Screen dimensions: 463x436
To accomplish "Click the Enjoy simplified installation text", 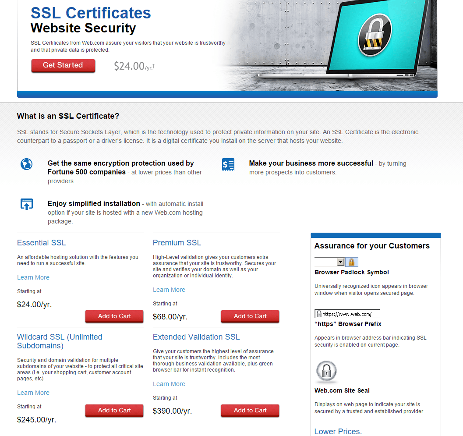I will click(94, 203).
